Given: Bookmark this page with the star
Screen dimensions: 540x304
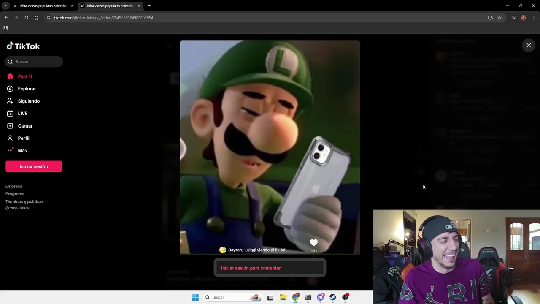Looking at the screenshot, I should point(499,18).
